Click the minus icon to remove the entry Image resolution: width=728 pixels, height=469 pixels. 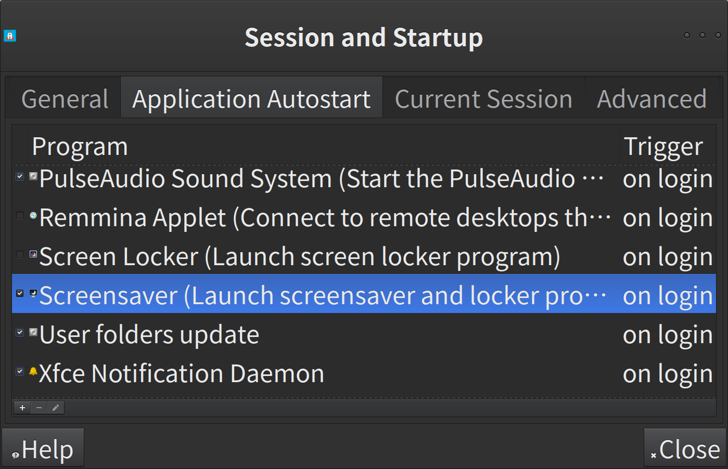coord(39,408)
